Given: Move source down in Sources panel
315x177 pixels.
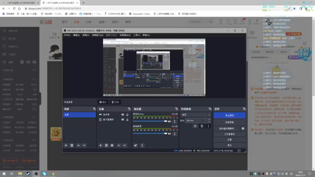Looking at the screenshot, I should [124, 145].
